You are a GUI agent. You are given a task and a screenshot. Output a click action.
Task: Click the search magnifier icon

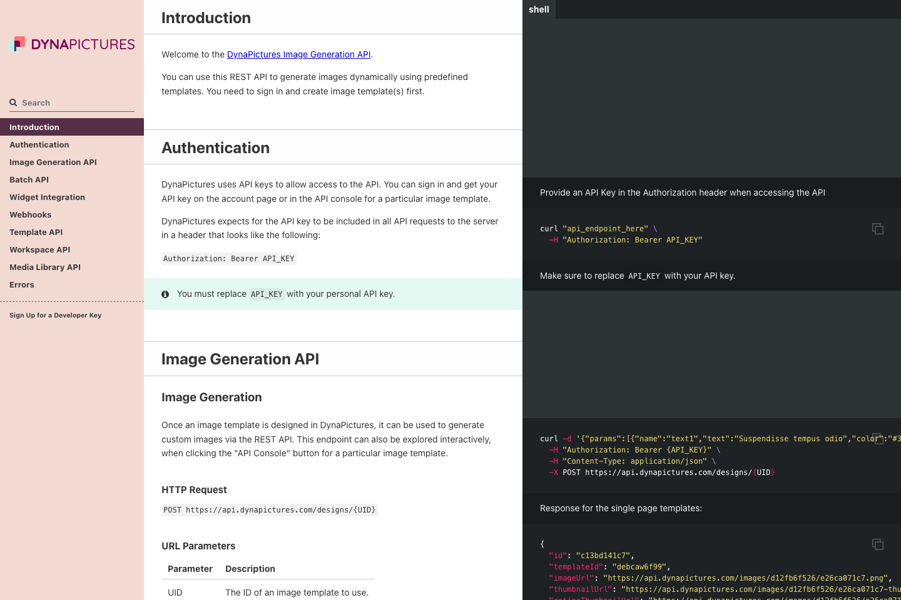(x=13, y=102)
